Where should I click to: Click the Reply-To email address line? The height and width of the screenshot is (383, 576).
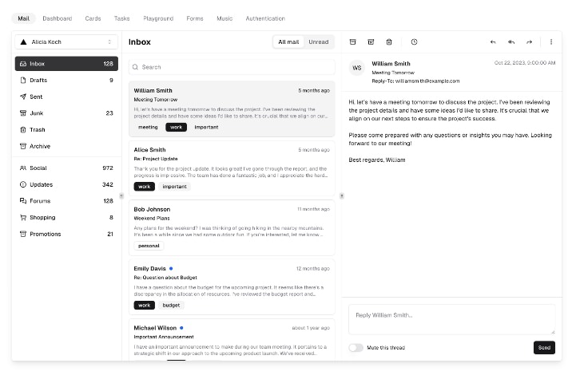[x=415, y=81]
